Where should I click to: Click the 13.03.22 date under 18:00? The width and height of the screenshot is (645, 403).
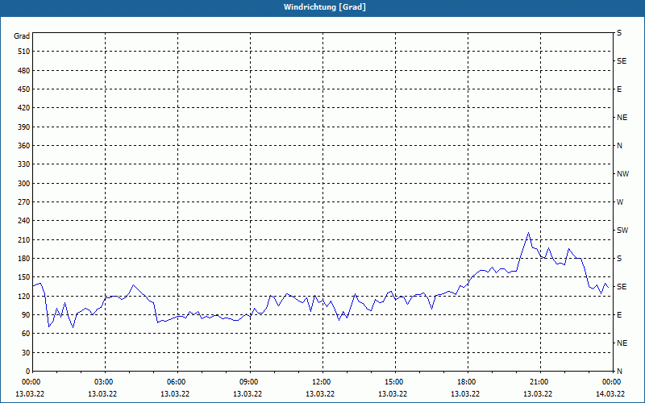[465, 394]
